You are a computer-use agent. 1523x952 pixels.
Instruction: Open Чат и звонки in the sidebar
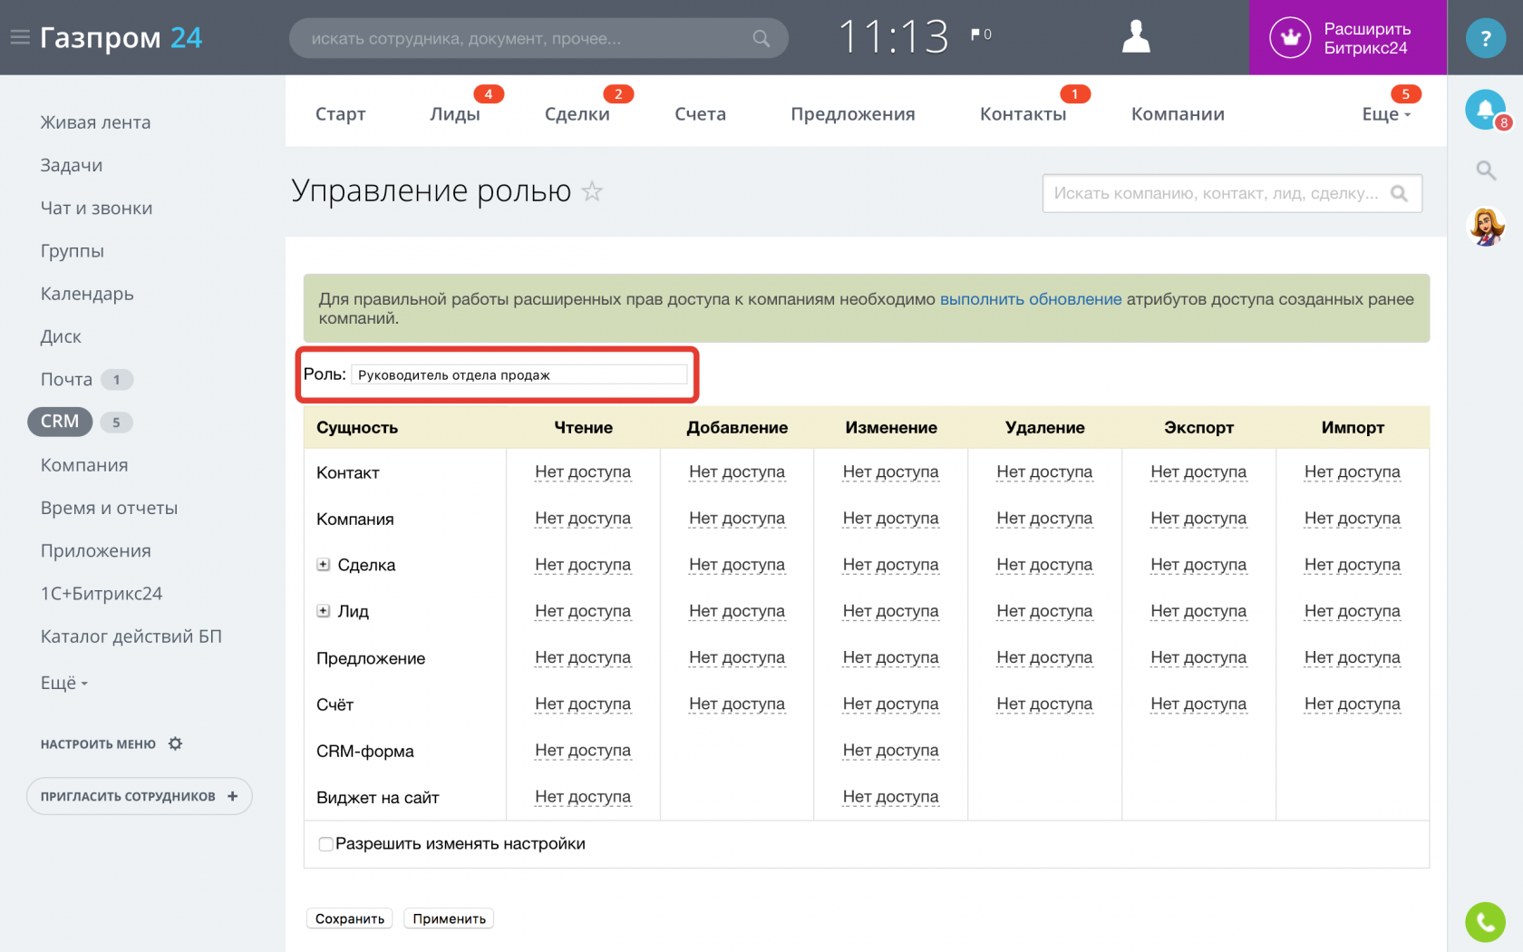[96, 208]
